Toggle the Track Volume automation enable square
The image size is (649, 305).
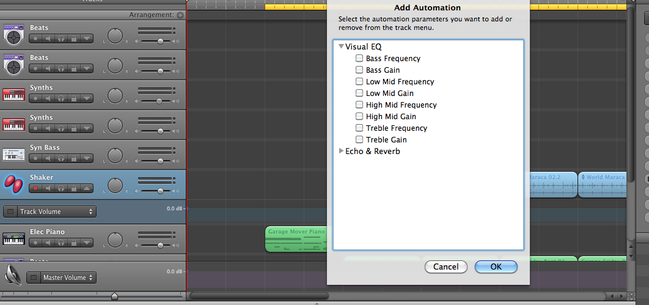click(10, 211)
